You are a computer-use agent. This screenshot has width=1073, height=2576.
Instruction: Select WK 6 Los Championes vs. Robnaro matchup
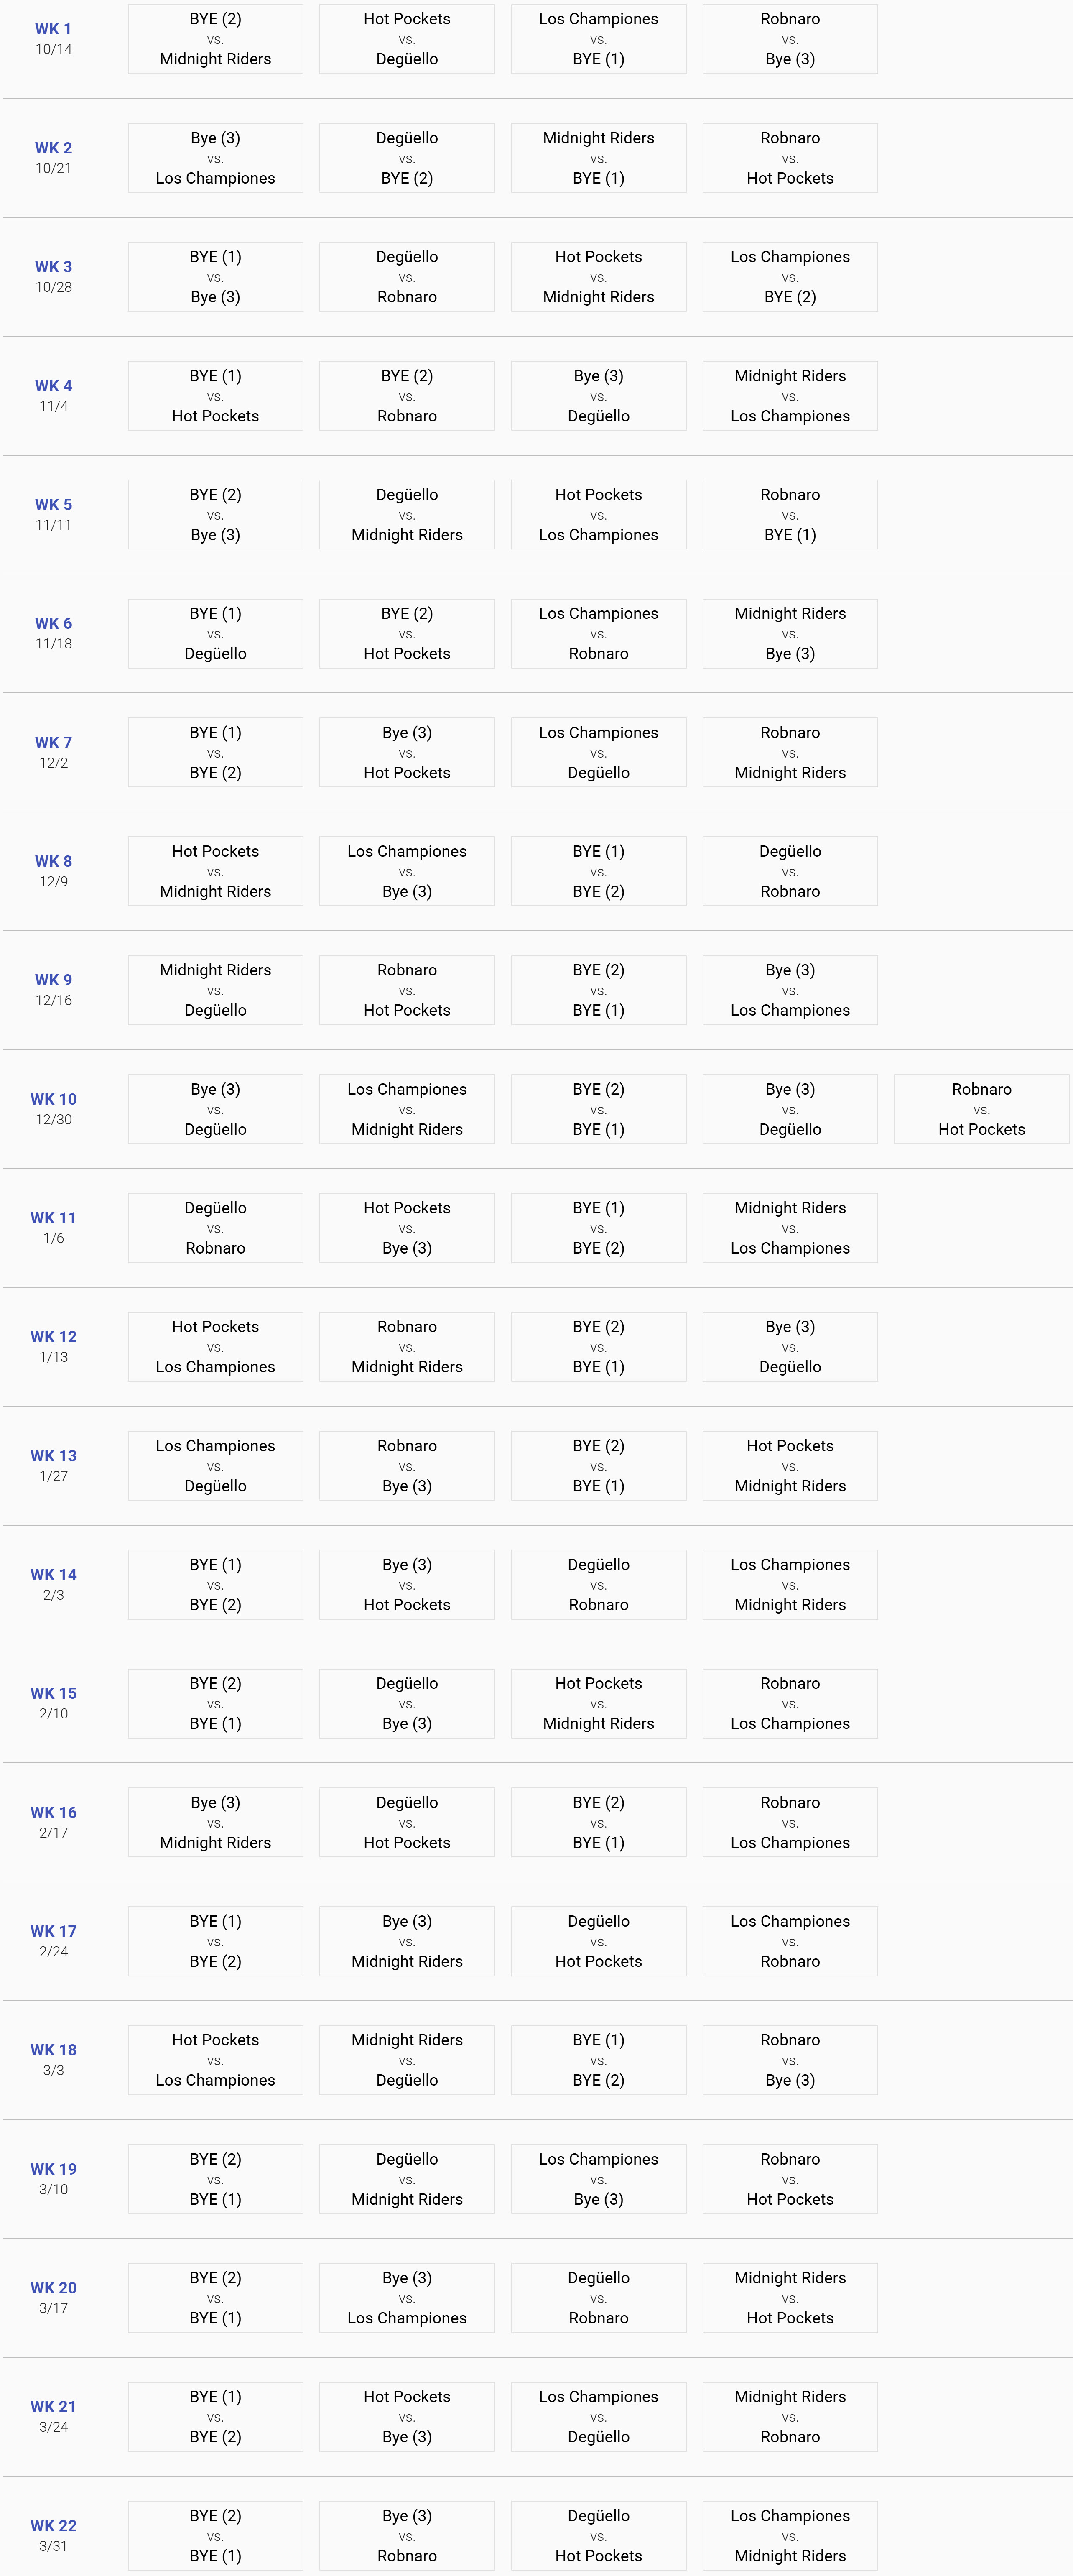click(599, 634)
